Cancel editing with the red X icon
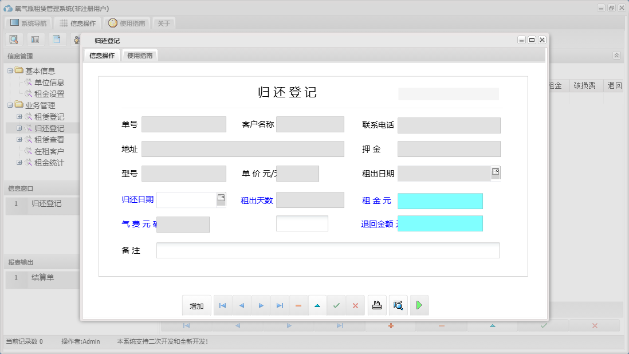The width and height of the screenshot is (629, 354). point(355,305)
